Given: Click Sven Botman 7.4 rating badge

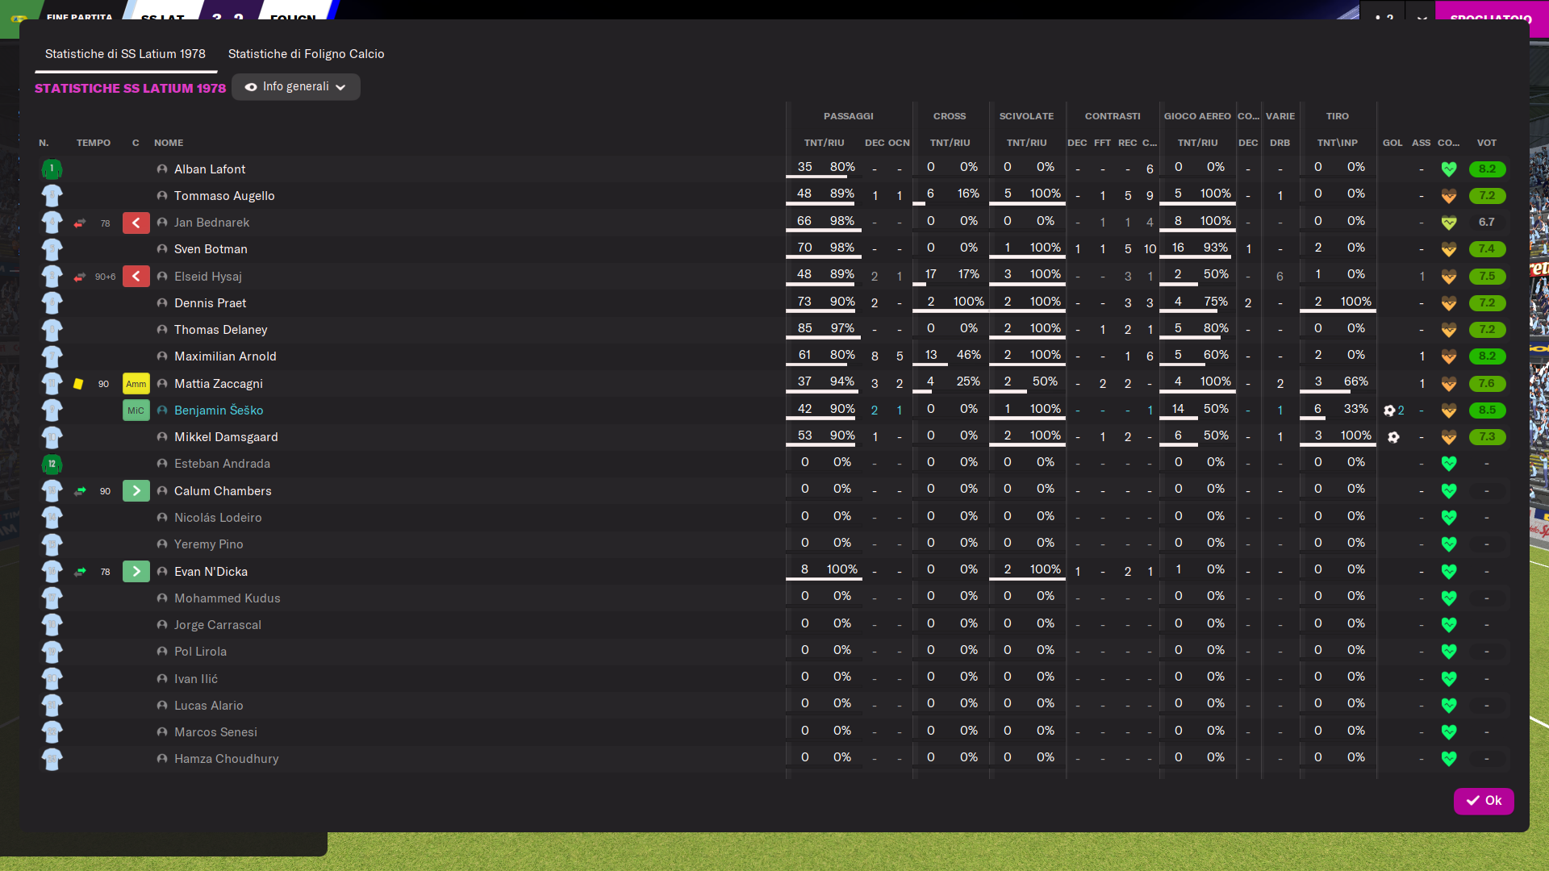Looking at the screenshot, I should pyautogui.click(x=1487, y=249).
